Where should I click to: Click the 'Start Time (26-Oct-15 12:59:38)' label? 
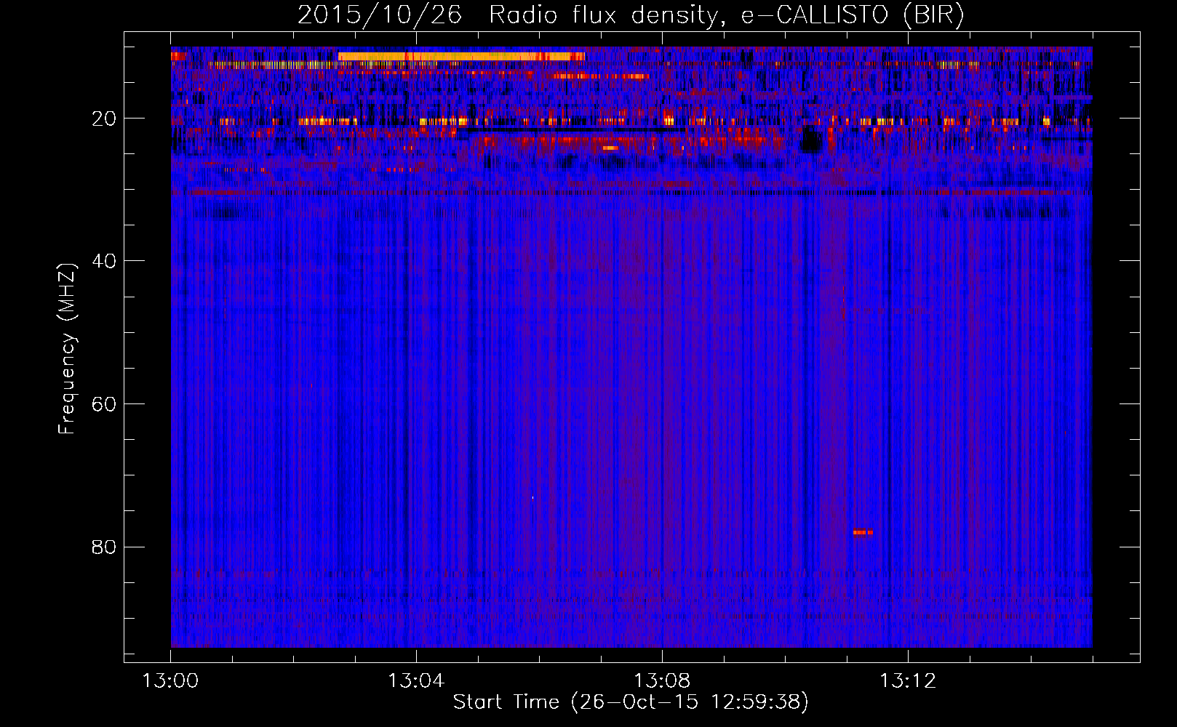(631, 702)
